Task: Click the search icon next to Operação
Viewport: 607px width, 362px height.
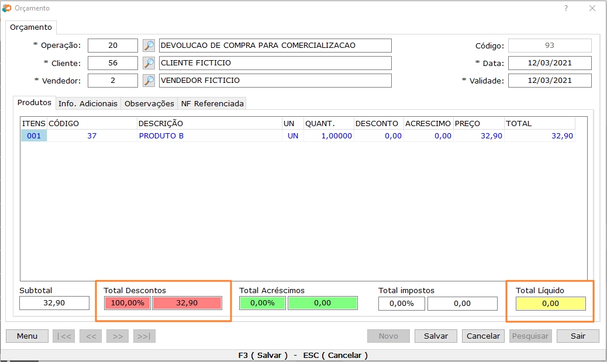Action: (149, 46)
